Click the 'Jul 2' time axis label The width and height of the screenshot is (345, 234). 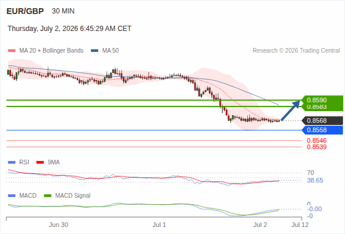260,225
